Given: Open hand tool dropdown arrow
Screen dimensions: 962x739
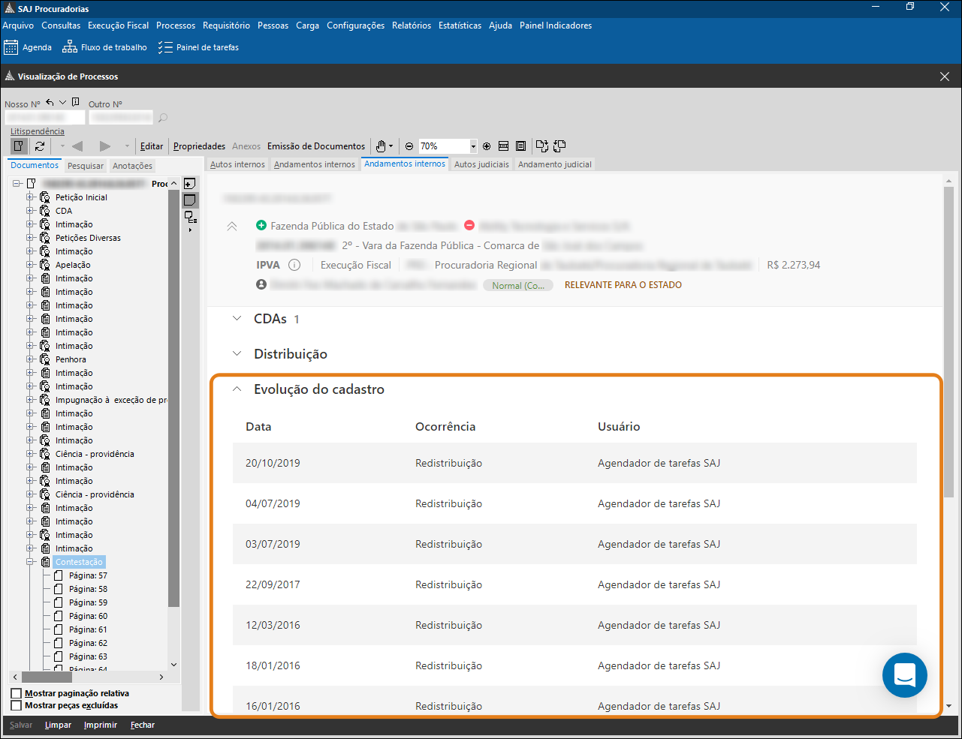Looking at the screenshot, I should click(391, 146).
